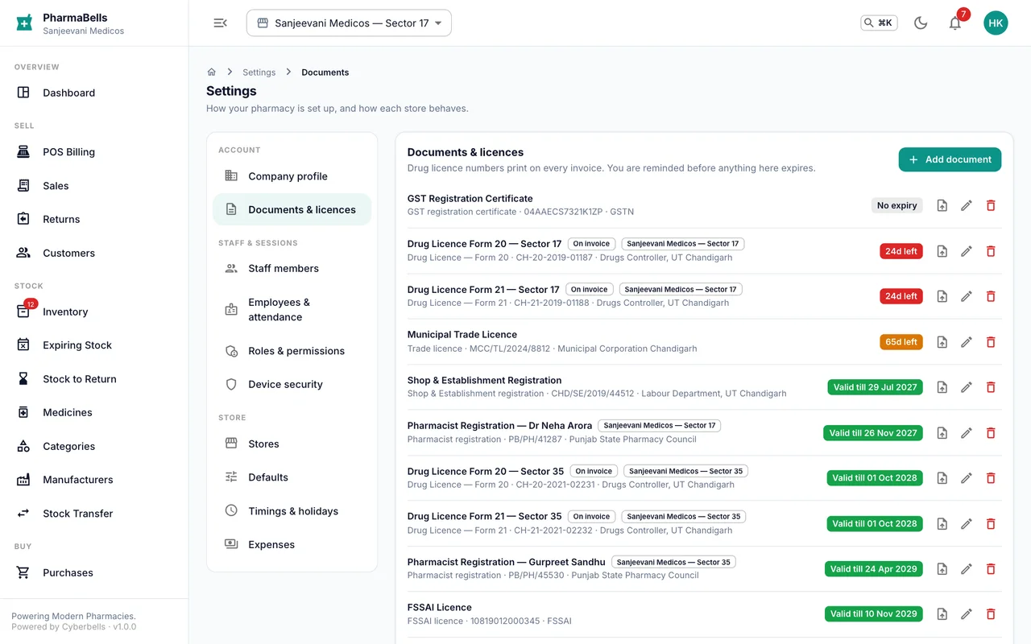Open Employees & attendance settings
Image resolution: width=1031 pixels, height=644 pixels.
click(x=292, y=310)
